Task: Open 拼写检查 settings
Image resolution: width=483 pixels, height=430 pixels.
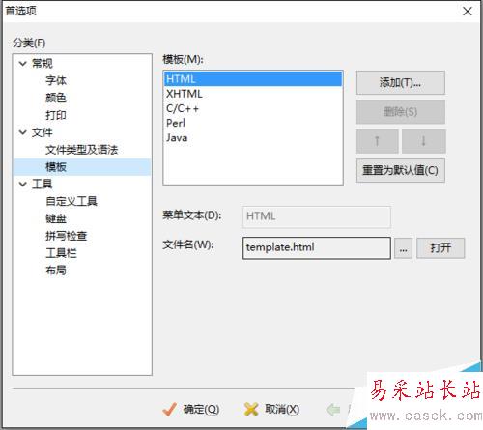Action: (67, 236)
